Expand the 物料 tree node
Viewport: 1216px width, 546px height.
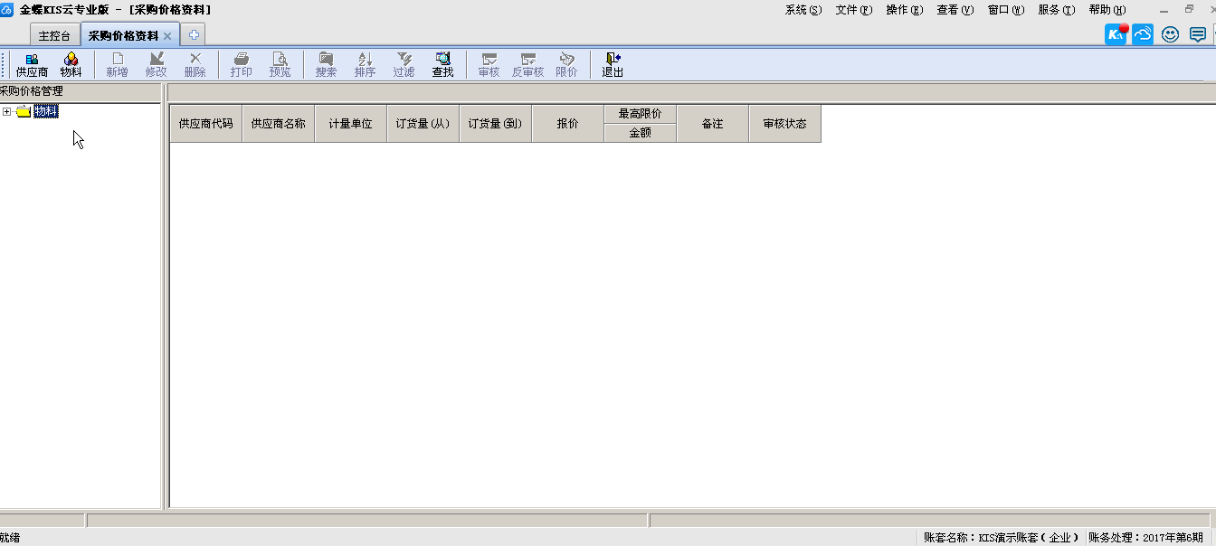coord(7,112)
